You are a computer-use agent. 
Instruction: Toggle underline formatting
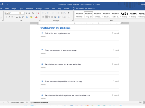pyautogui.click(x=12, y=17)
